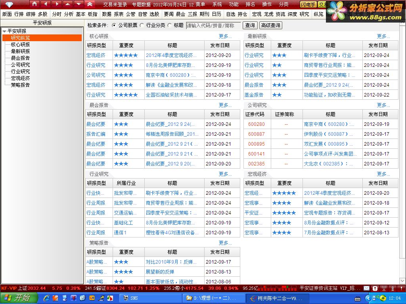This screenshot has height=304, width=406.
Task: Collapse the 平安研报 tree node
Action: pyautogui.click(x=4, y=31)
